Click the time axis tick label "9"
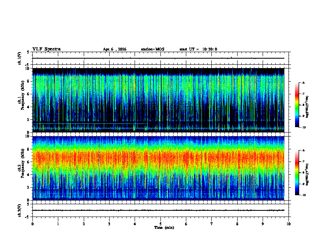Image resolution: width=325 pixels, height=251 pixels. point(263,224)
